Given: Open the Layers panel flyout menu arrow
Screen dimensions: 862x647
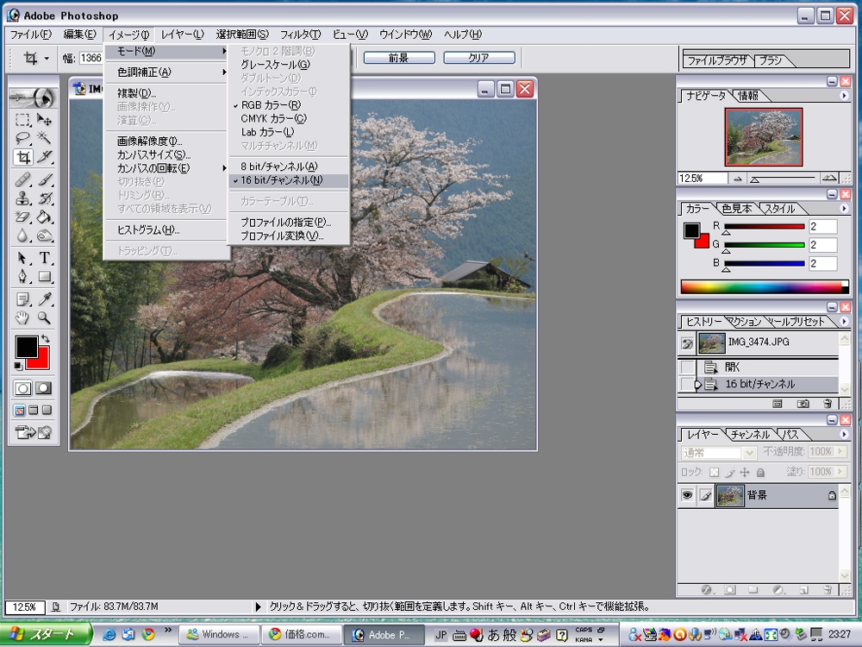Looking at the screenshot, I should (844, 434).
